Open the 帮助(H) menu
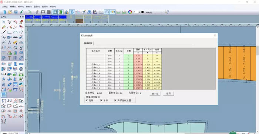Screen dimensions: 259x134 click(53, 7)
